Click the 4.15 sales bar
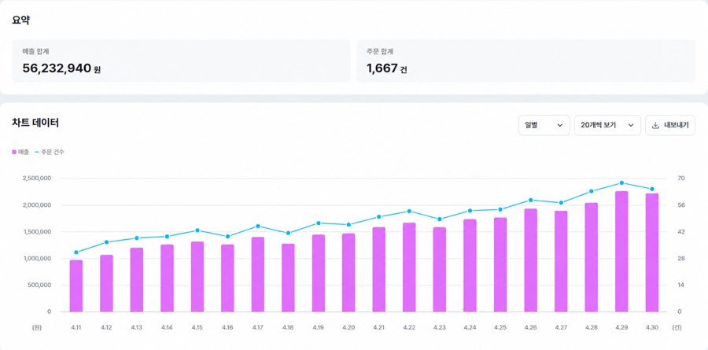Viewport: 708px width, 350px height. [x=197, y=277]
